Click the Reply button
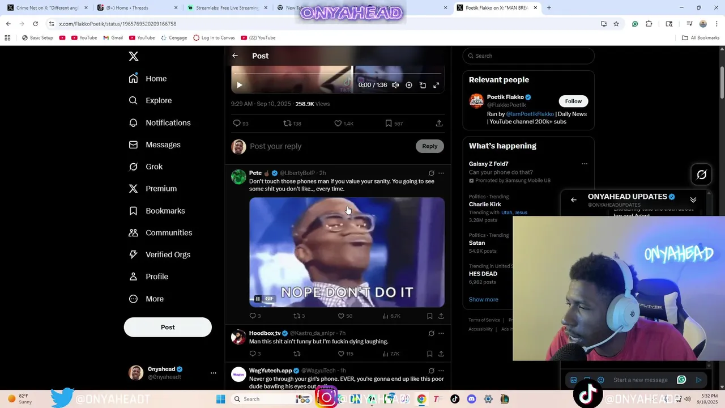 430,146
